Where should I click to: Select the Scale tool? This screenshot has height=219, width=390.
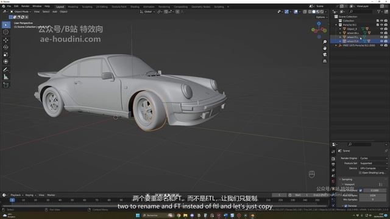[5, 54]
